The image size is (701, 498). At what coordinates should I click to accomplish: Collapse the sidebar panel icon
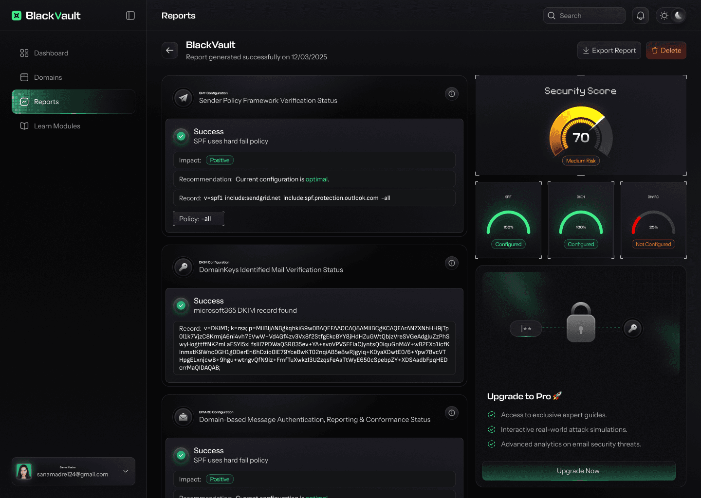coord(130,16)
